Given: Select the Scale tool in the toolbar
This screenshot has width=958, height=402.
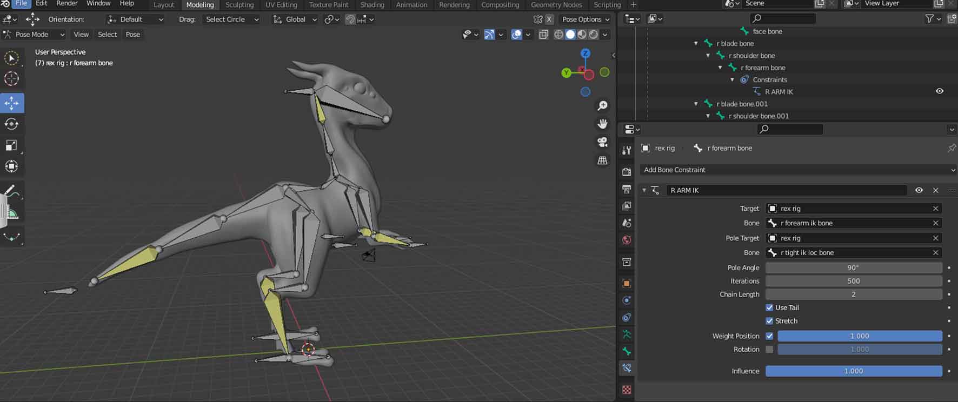Looking at the screenshot, I should pyautogui.click(x=11, y=145).
